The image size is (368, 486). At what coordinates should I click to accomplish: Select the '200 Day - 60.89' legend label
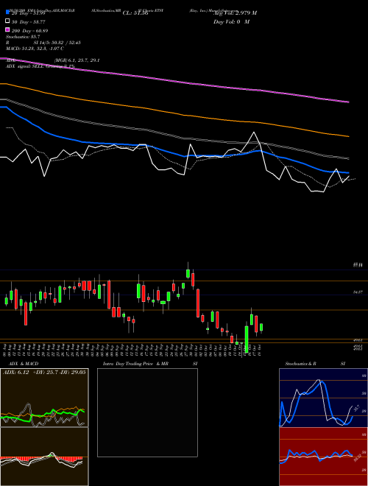29,31
